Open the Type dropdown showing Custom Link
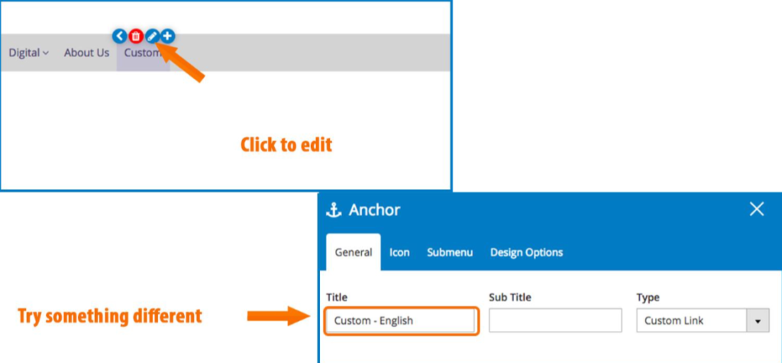782x363 pixels. (x=703, y=320)
